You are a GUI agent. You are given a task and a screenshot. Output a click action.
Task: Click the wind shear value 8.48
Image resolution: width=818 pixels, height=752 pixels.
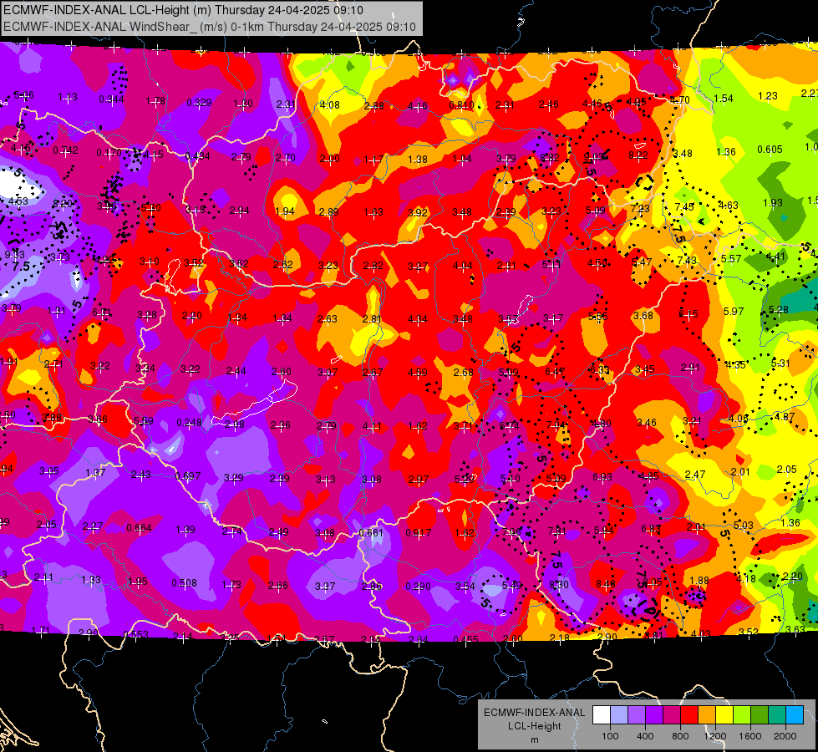606,583
